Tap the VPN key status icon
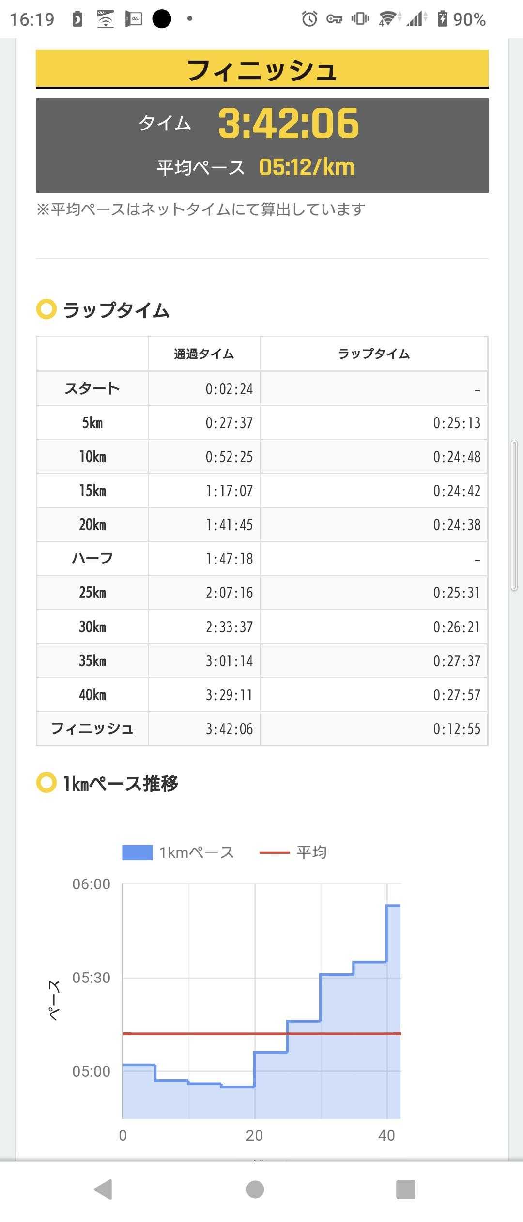Screen dimensions: 523x1222 tap(334, 19)
